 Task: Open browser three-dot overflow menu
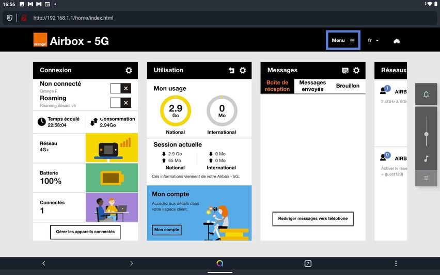click(x=396, y=263)
